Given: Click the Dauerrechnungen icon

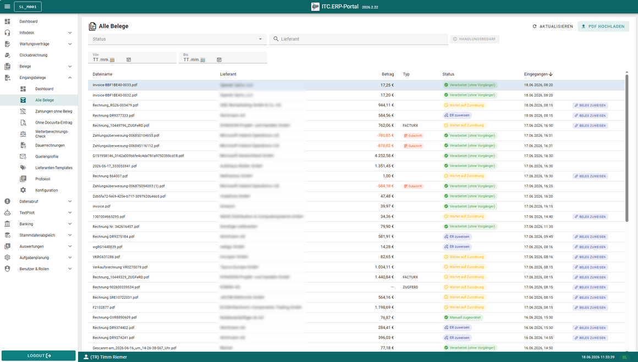Looking at the screenshot, I should [x=23, y=145].
